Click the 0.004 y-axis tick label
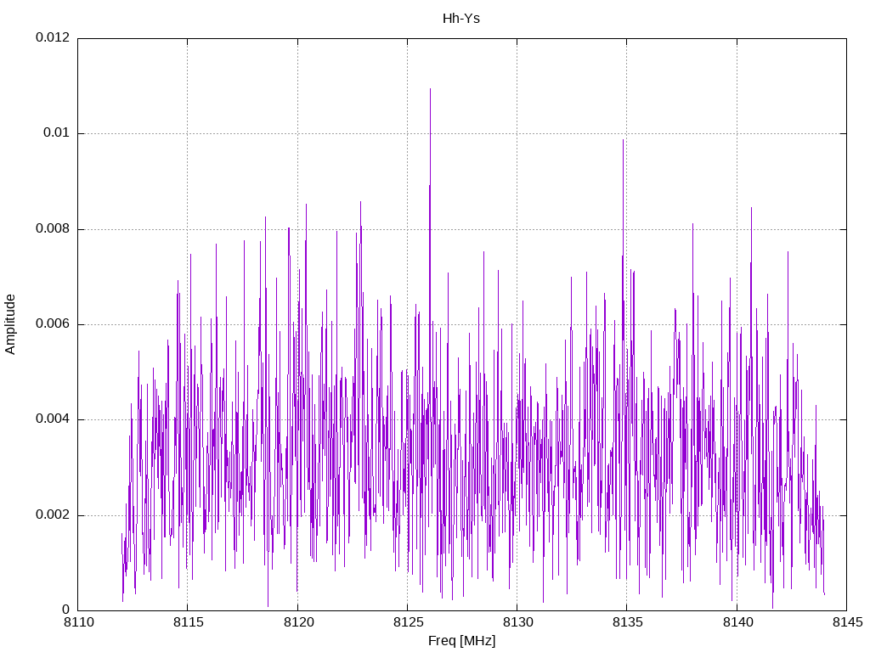Screen dimensions: 870x652 tap(53, 419)
